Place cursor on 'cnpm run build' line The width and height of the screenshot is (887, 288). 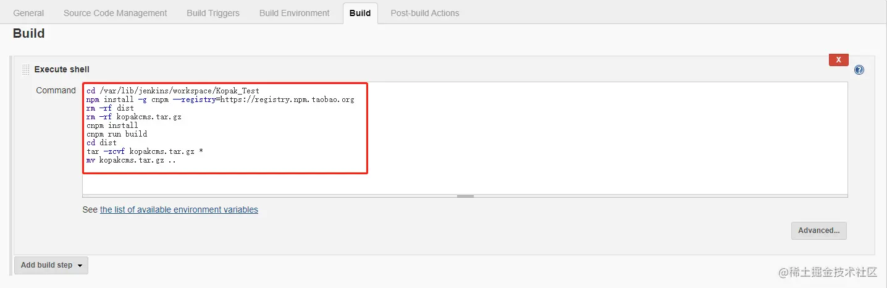point(117,133)
